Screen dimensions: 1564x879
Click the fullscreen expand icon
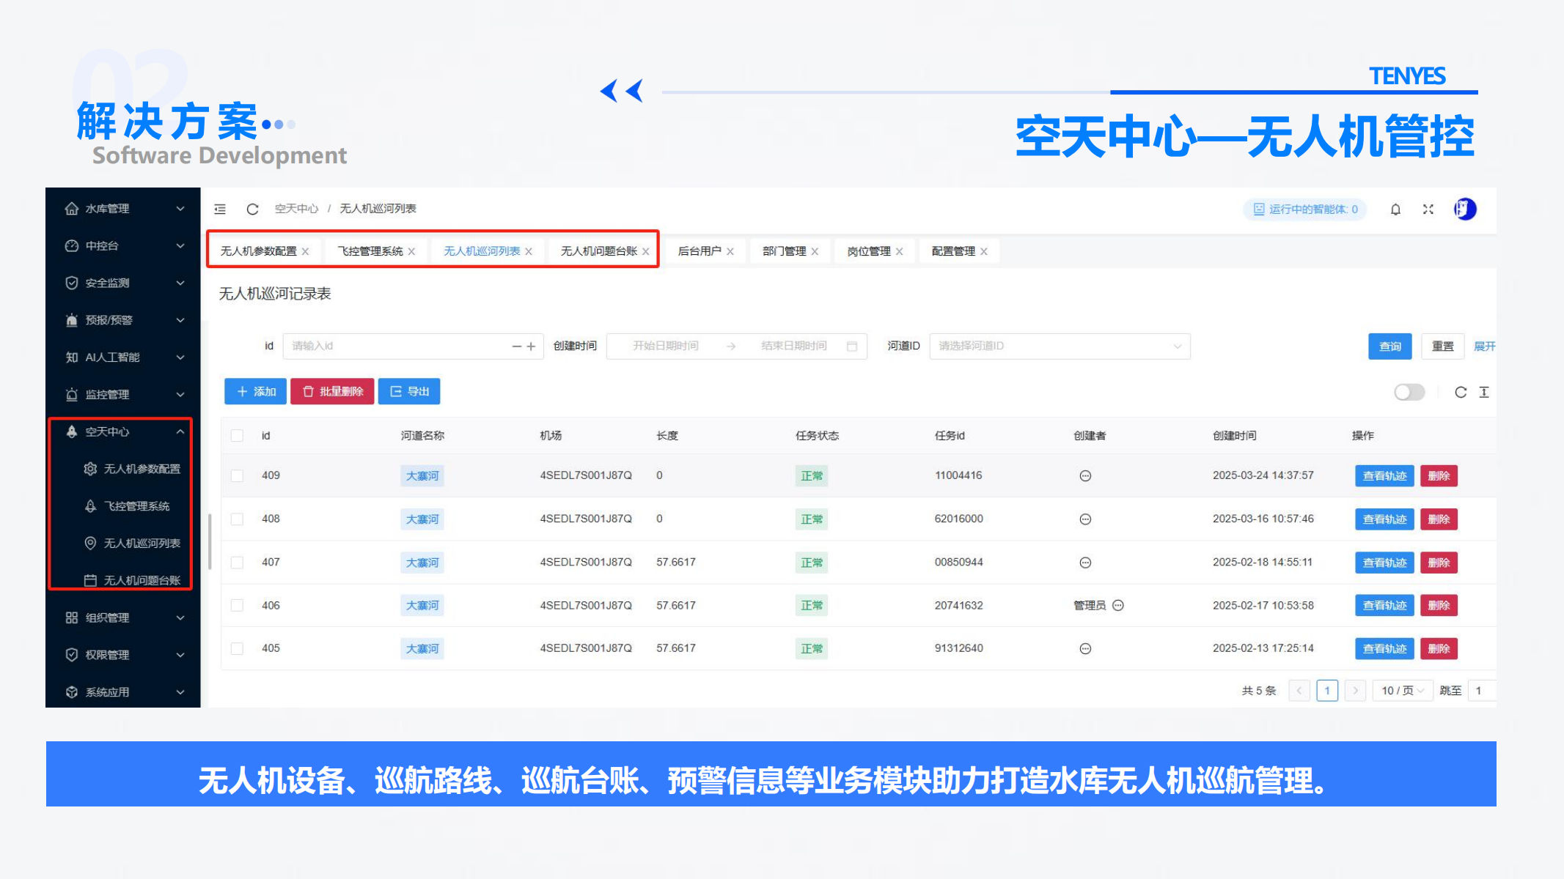tap(1428, 209)
